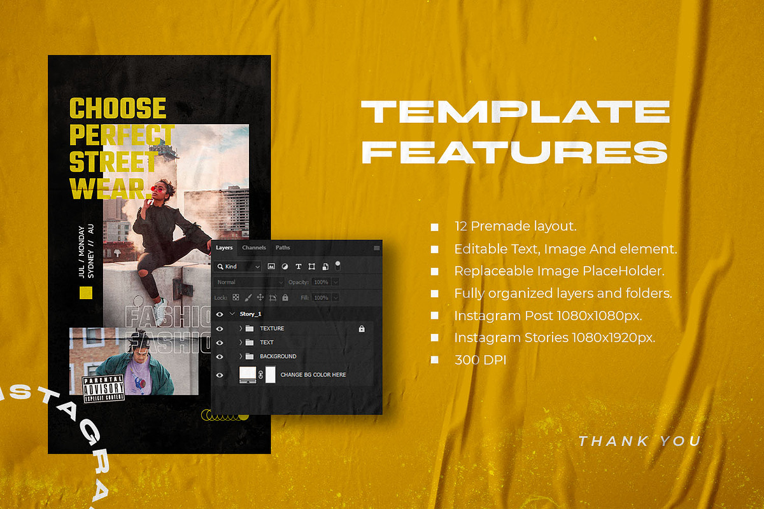Image resolution: width=764 pixels, height=509 pixels.
Task: Click lock image pixels brush icon
Action: click(x=248, y=297)
